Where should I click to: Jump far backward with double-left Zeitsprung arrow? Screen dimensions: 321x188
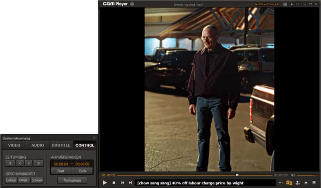click(10, 163)
